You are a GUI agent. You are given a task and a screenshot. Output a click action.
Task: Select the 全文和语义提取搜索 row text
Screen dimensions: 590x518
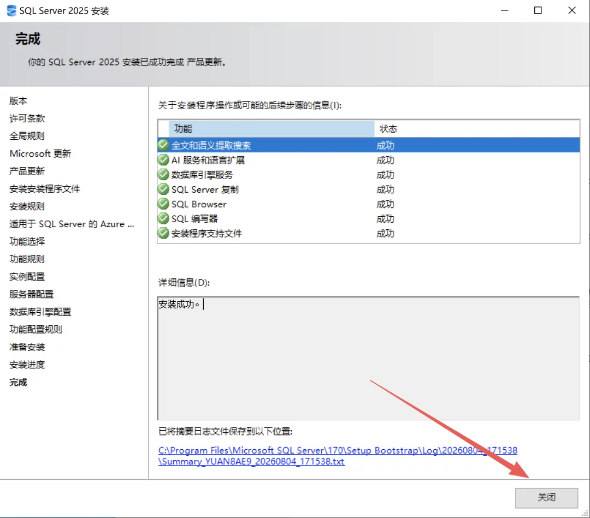click(211, 146)
